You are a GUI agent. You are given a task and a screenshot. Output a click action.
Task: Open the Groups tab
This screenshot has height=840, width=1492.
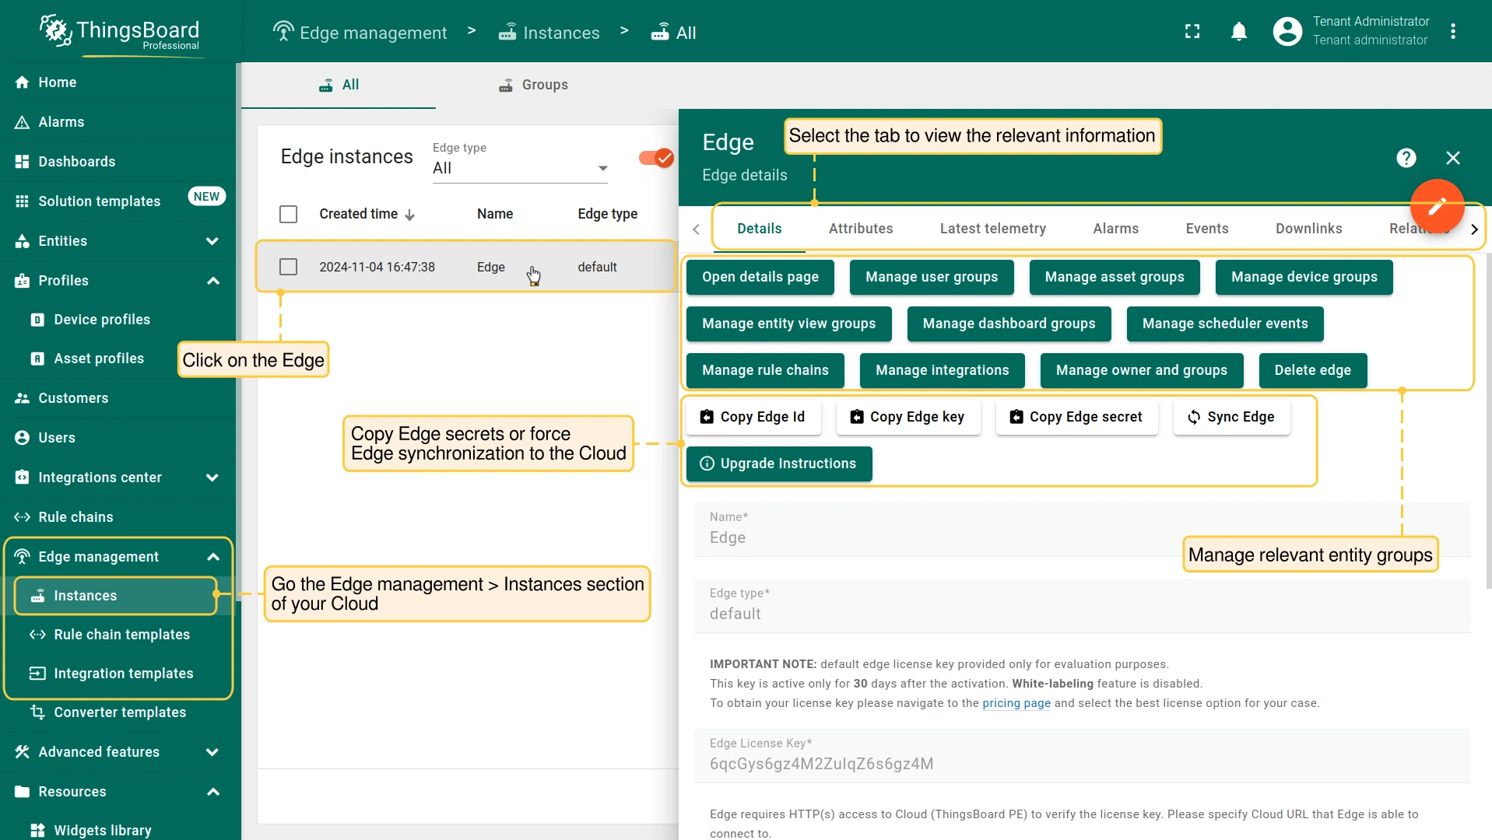[533, 85]
